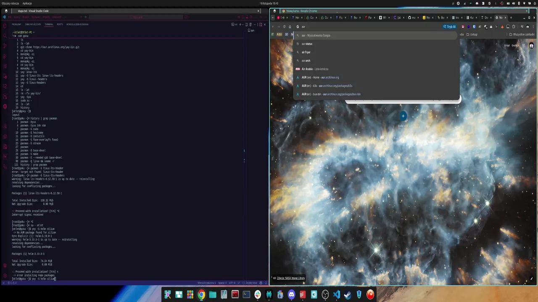
Task: Split the VS Code terminal
Action: [247, 24]
